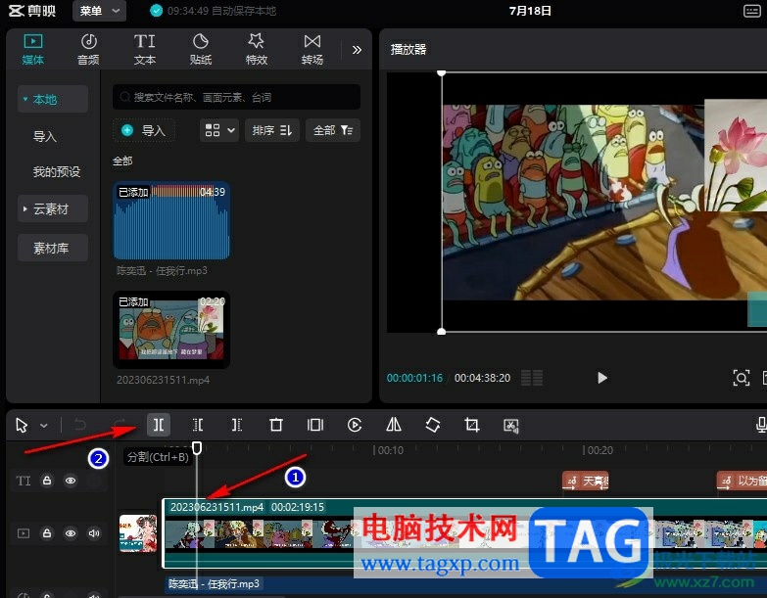
Task: Click the 00:20 mark on timeline ruler
Action: pyautogui.click(x=599, y=450)
